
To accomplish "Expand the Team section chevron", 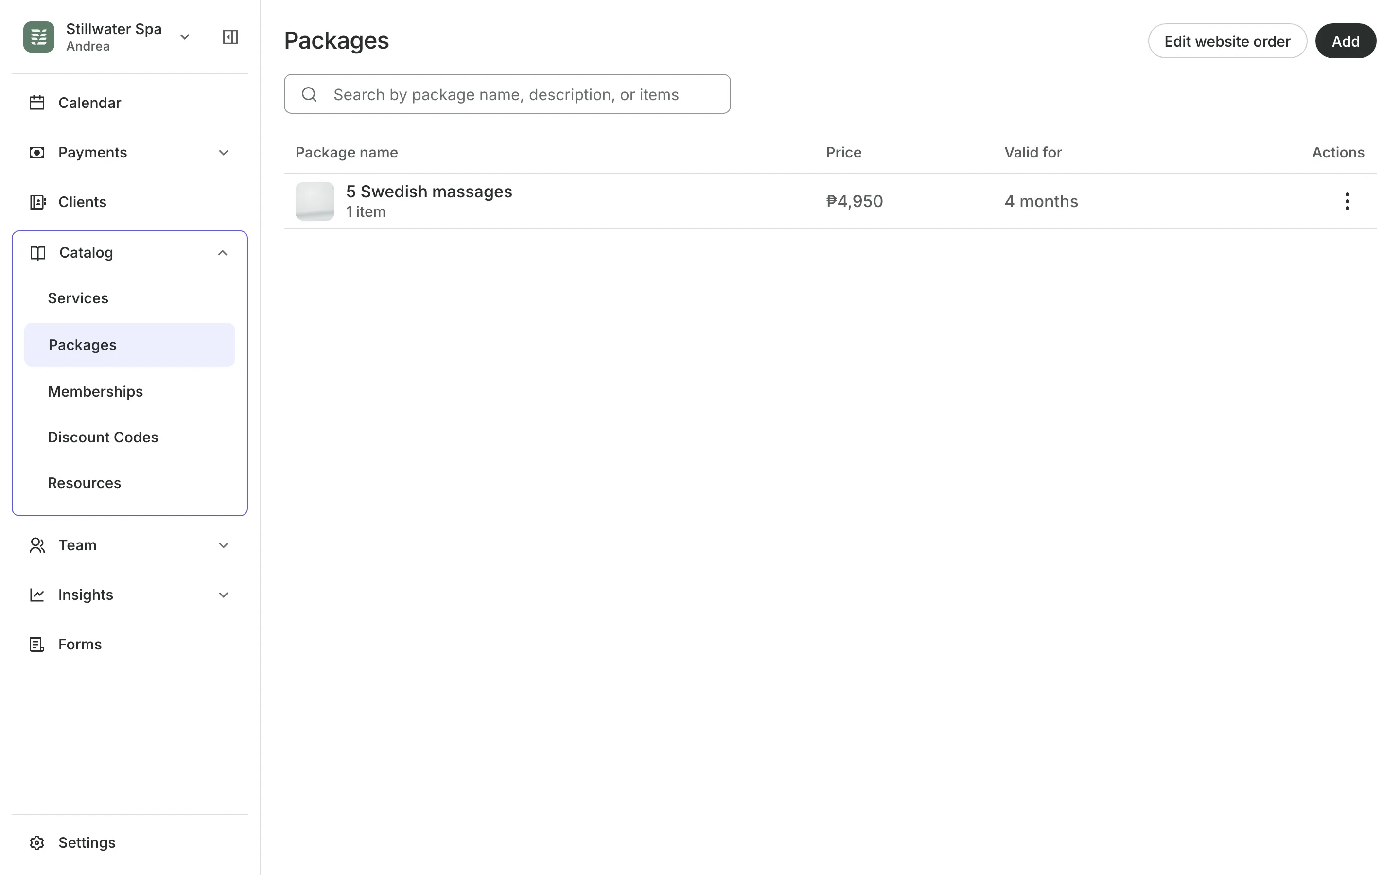I will click(223, 545).
